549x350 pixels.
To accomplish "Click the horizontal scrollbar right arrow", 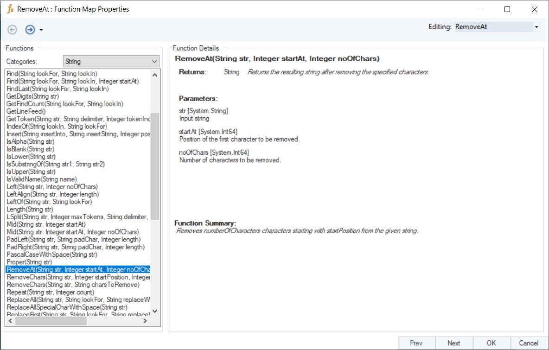I will click(x=145, y=320).
